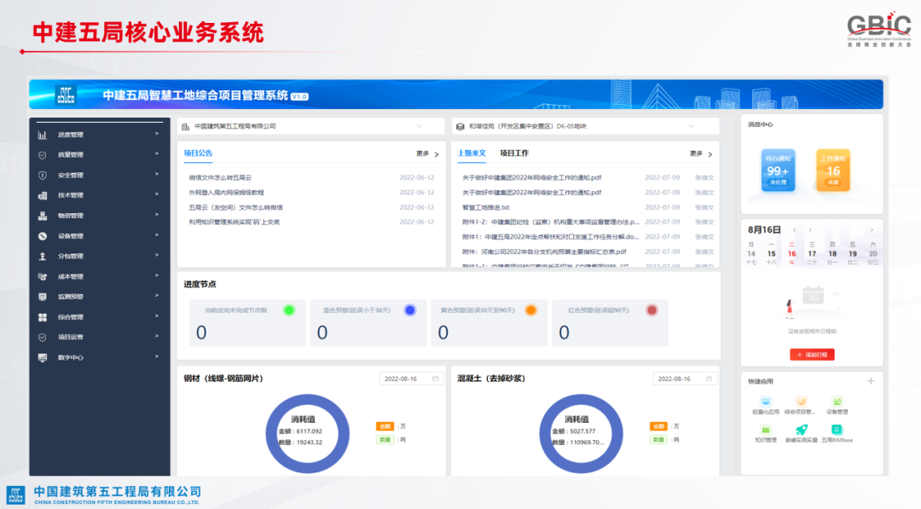Open the 综合项目管 quick app icon
This screenshot has width=921, height=509.
[801, 402]
